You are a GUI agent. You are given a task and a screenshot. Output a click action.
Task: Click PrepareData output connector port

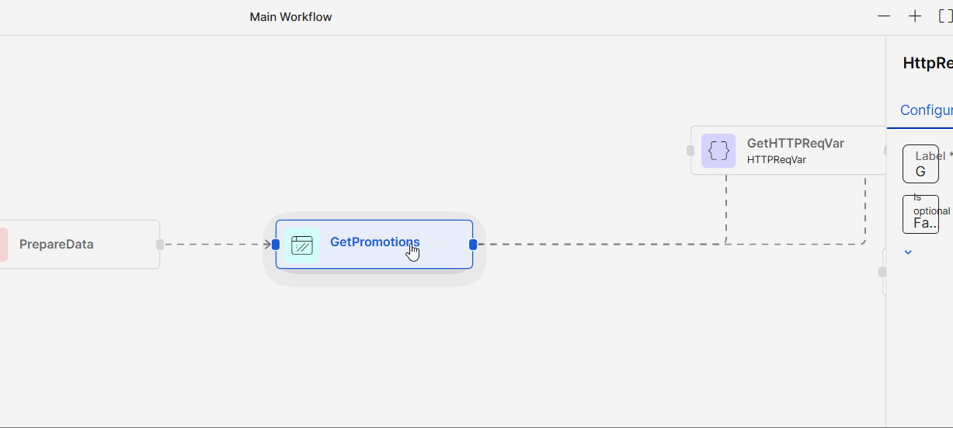point(160,245)
